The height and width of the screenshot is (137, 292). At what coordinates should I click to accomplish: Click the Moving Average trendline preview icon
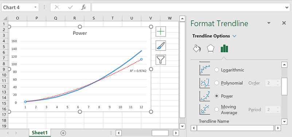click(x=205, y=109)
